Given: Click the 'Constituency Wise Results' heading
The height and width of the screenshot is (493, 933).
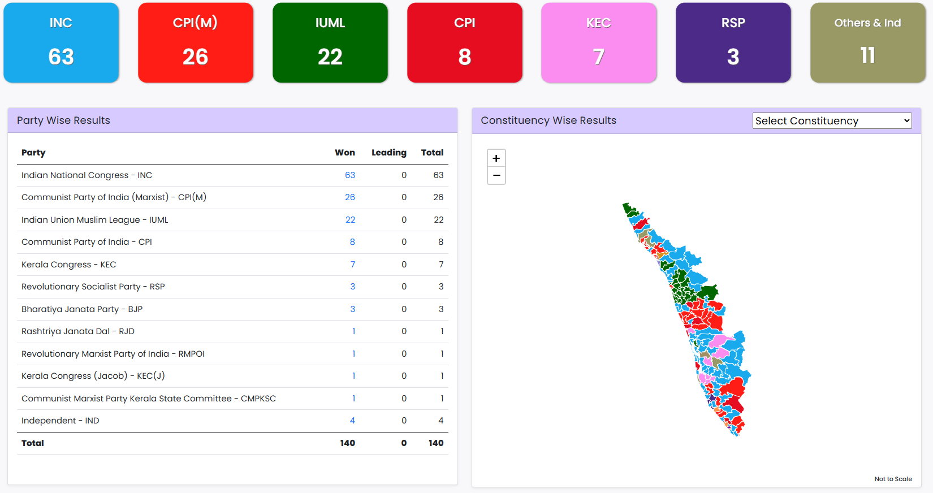Looking at the screenshot, I should [x=548, y=120].
